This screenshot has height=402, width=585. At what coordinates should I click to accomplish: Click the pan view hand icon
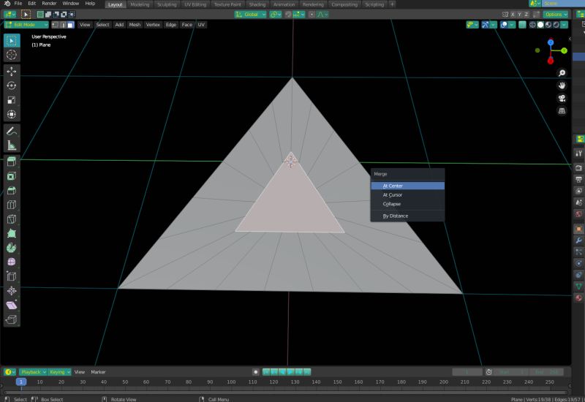pyautogui.click(x=562, y=86)
